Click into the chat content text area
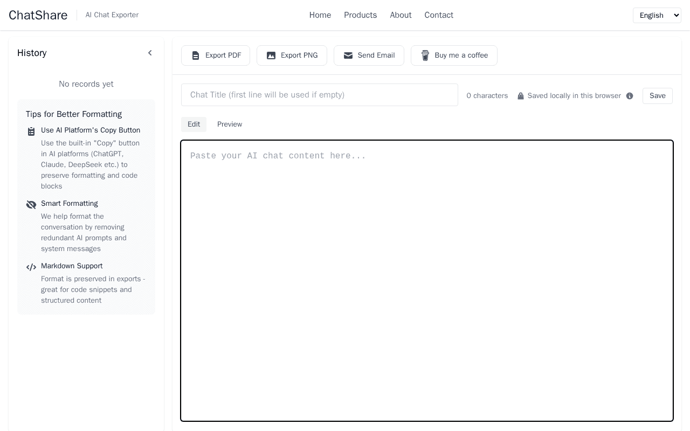 427,281
